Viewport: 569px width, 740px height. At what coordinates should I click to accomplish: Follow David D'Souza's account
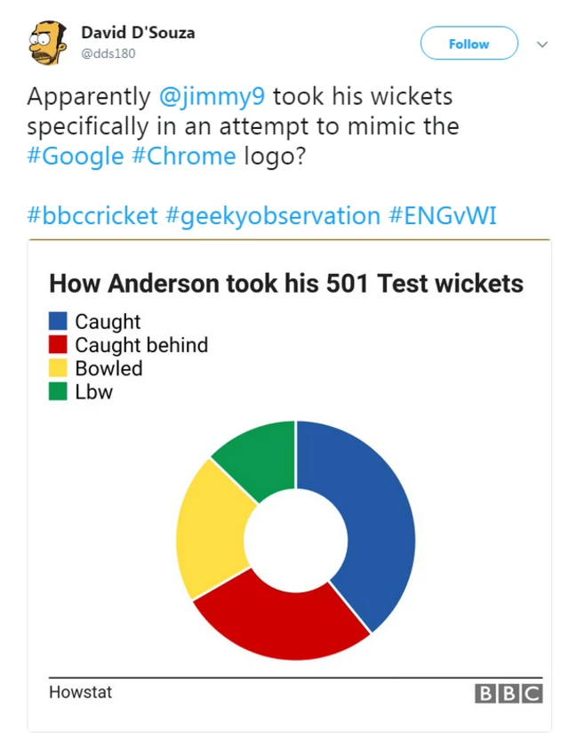pos(469,44)
